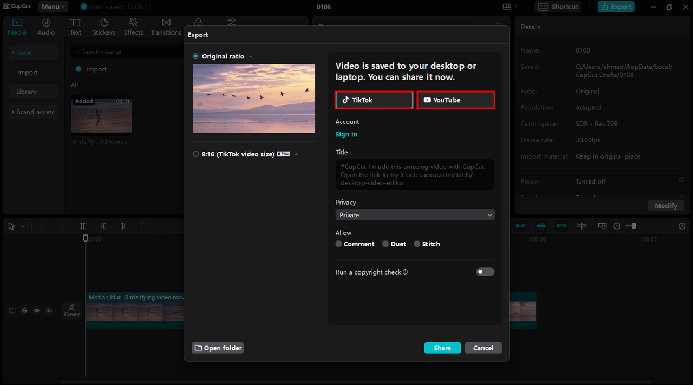Open the Menu dropdown in title bar
Image resolution: width=693 pixels, height=385 pixels.
point(53,6)
